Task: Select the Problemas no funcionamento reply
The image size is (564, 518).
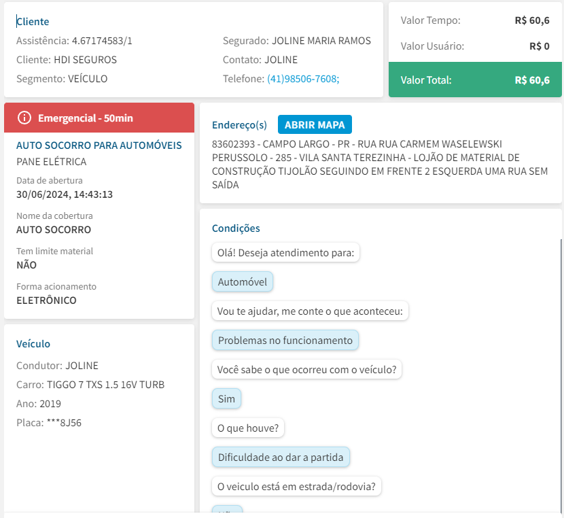Action: click(x=285, y=341)
